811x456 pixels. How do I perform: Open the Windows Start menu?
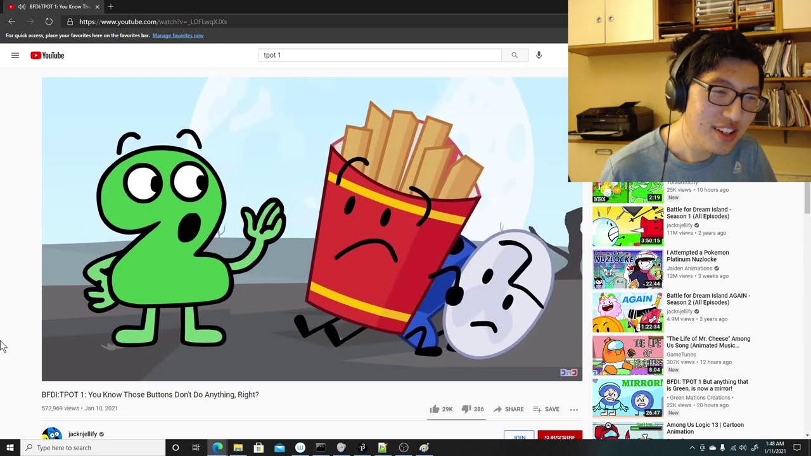pyautogui.click(x=10, y=448)
